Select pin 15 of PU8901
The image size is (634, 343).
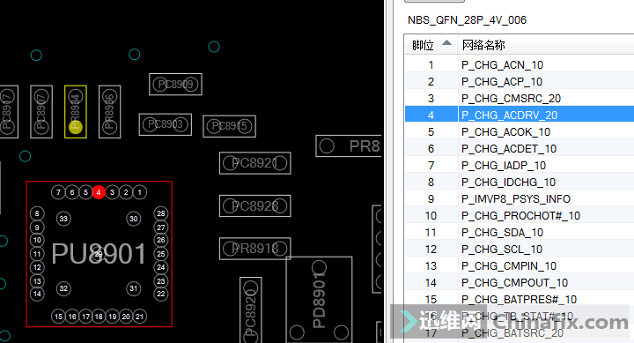point(58,317)
